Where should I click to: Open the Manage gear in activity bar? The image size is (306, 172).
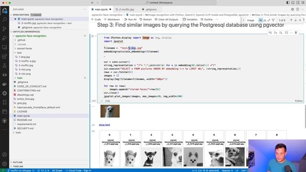pyautogui.click(x=4, y=163)
